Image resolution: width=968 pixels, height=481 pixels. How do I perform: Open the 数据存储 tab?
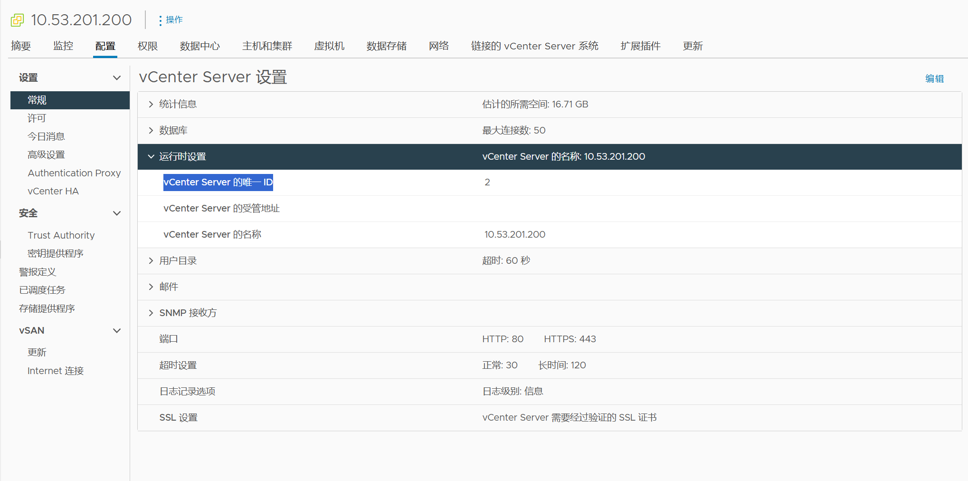coord(387,46)
